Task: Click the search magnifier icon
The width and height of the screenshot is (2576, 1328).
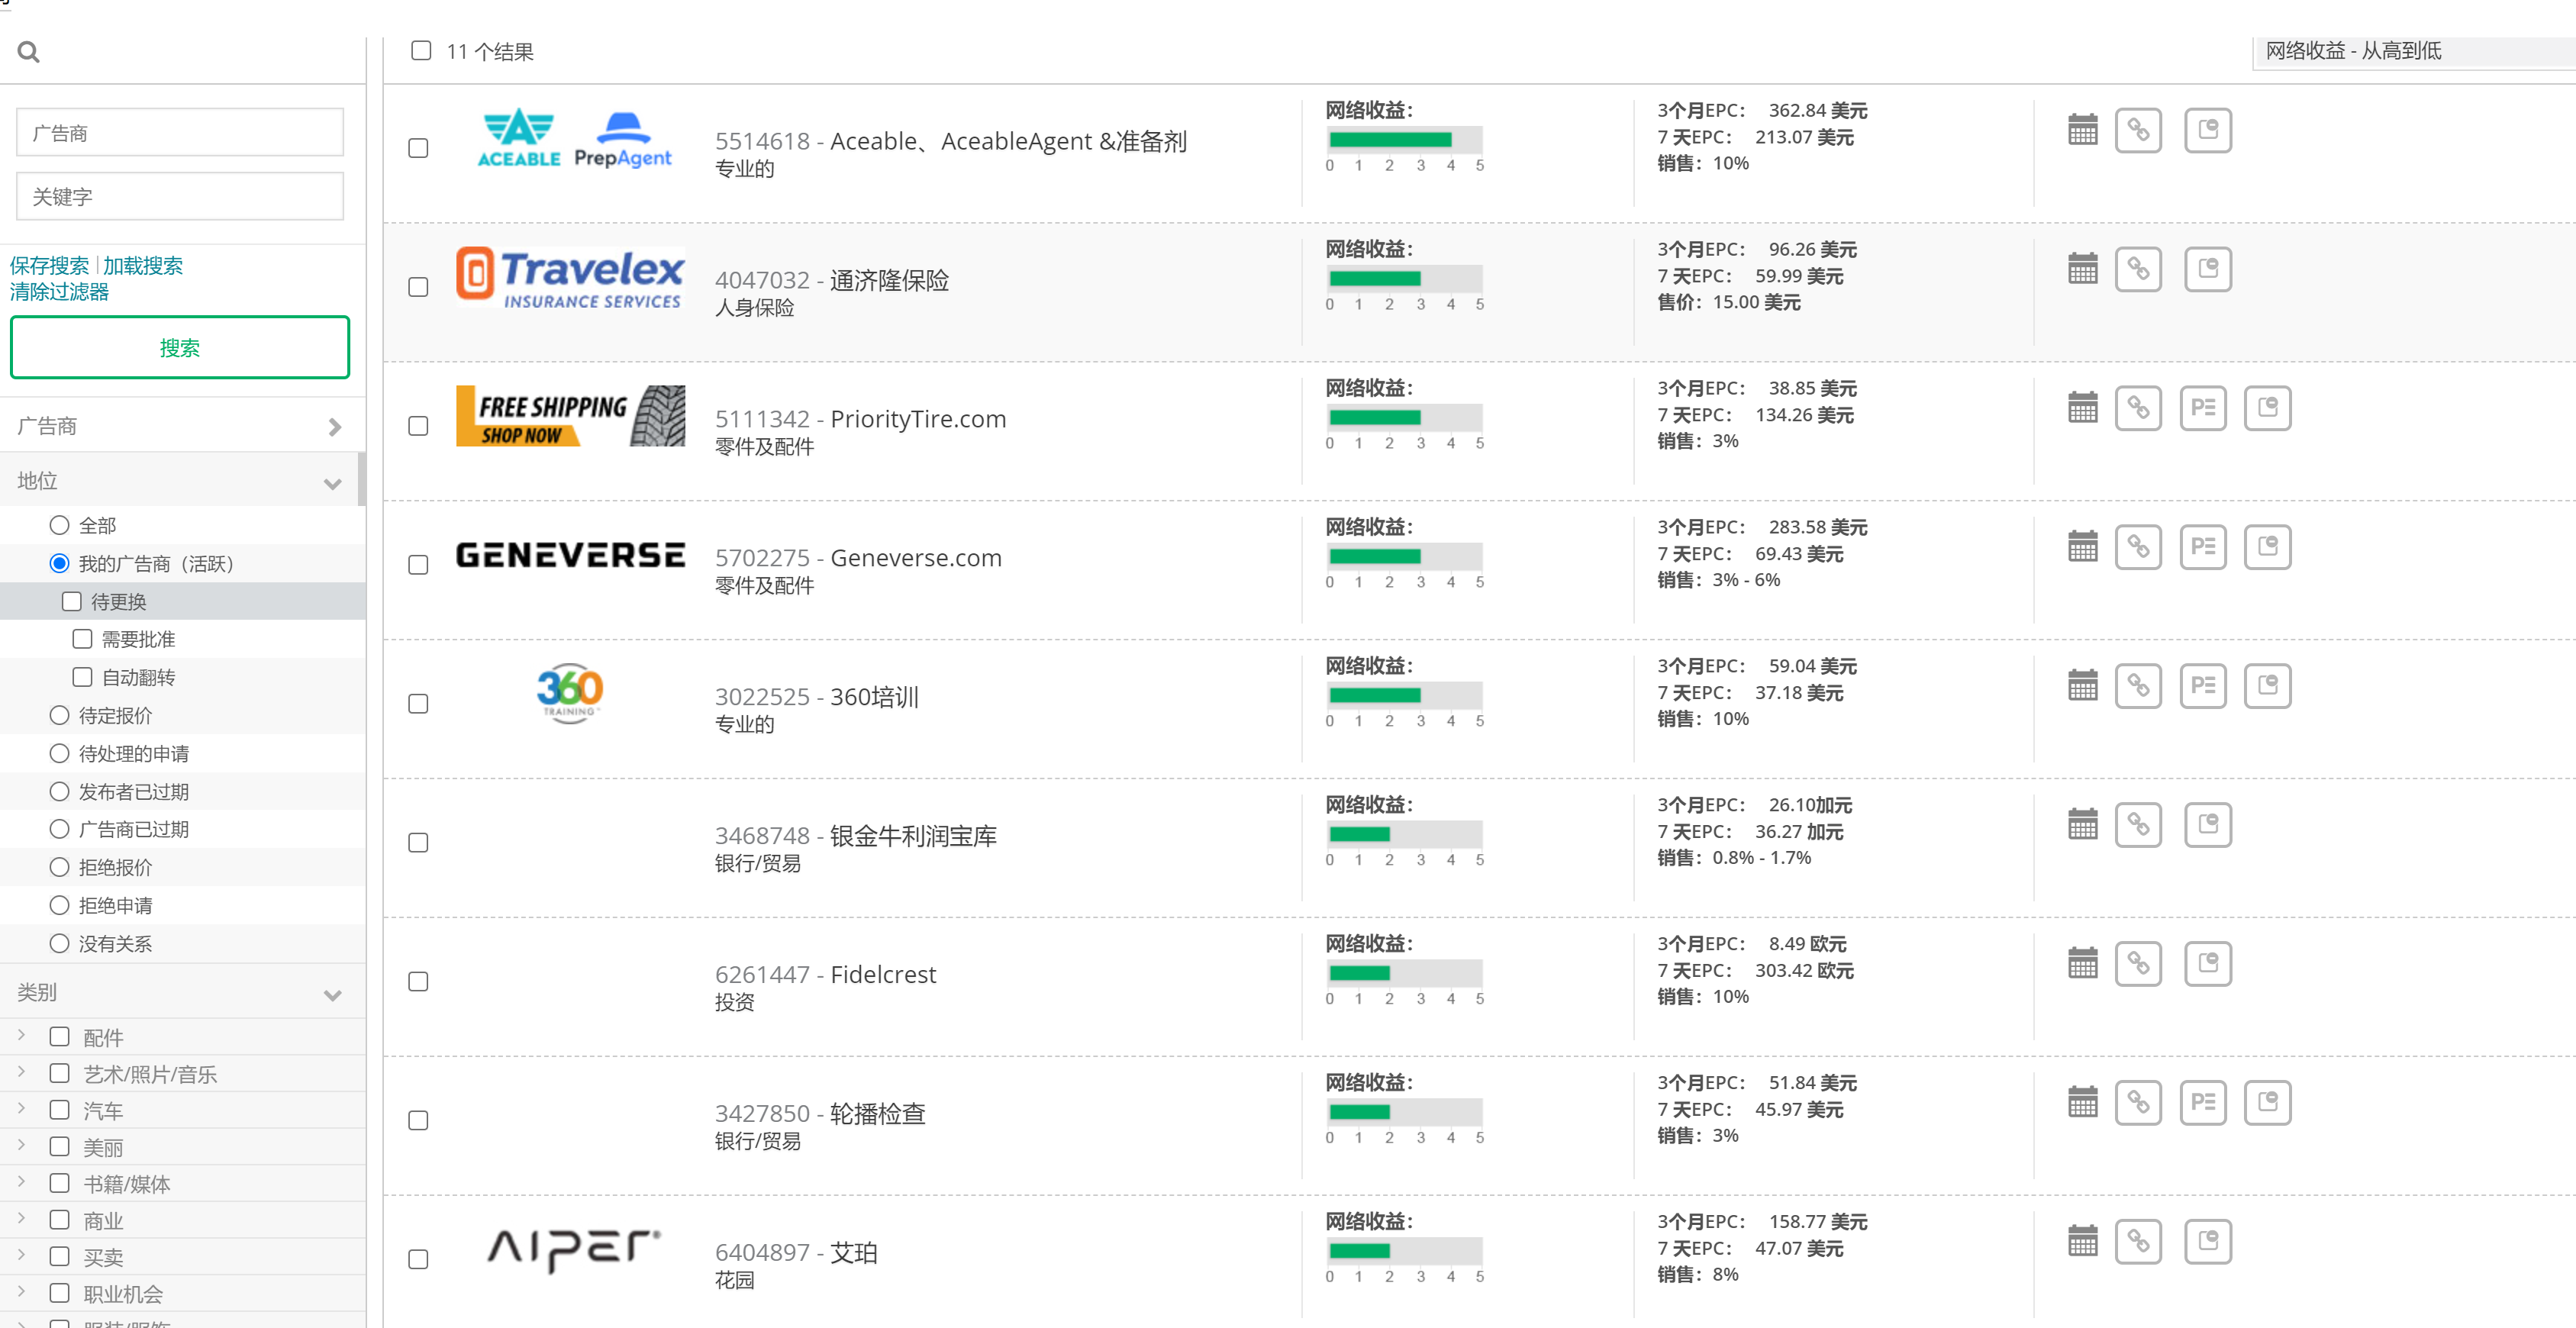Action: pyautogui.click(x=29, y=52)
